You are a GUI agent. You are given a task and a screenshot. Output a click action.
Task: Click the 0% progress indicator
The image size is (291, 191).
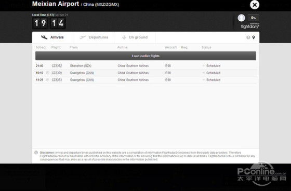click(254, 18)
